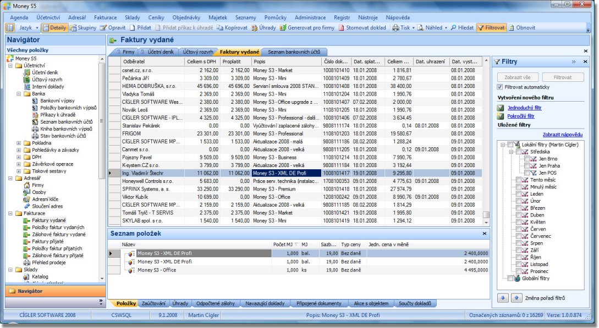Collapse the Účetnictví tree node
The image size is (599, 328).
click(10, 65)
